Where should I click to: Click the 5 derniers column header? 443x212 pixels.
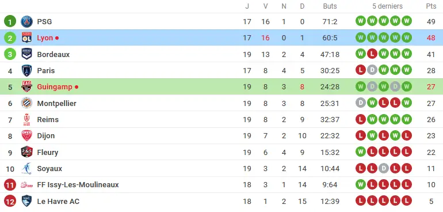point(387,6)
